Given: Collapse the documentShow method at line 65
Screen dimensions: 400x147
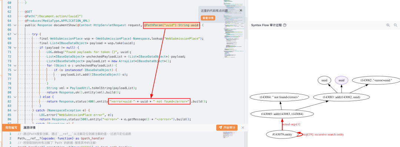Looking at the screenshot, I should coord(15,25).
